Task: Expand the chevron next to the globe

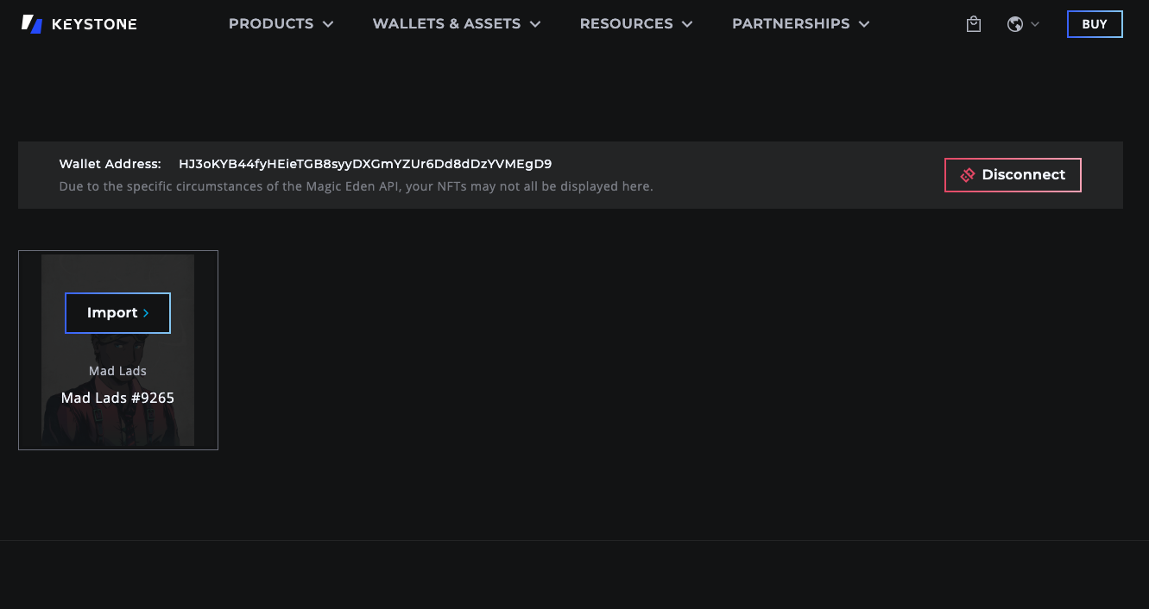Action: pyautogui.click(x=1035, y=24)
